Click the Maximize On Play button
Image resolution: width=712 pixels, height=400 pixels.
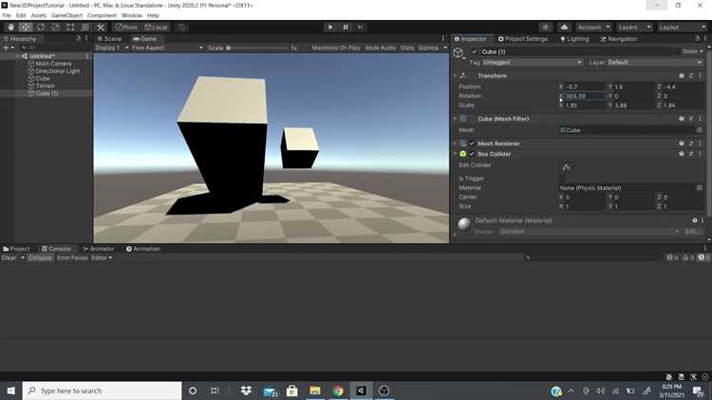[x=335, y=48]
